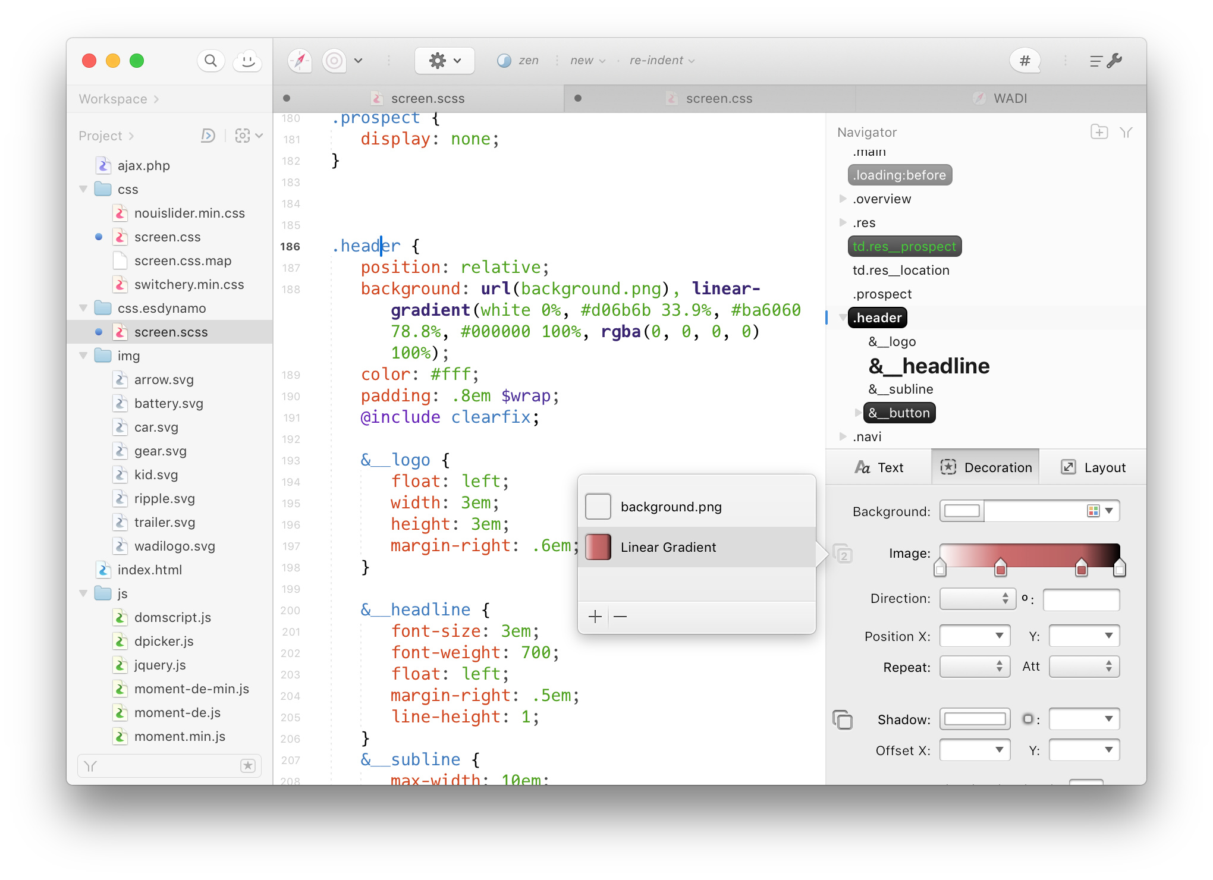Click the Background color swatch
The width and height of the screenshot is (1213, 880).
(962, 511)
